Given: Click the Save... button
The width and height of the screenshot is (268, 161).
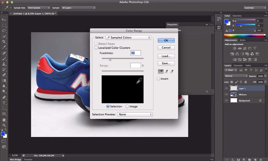Looking at the screenshot, I should 166,63.
